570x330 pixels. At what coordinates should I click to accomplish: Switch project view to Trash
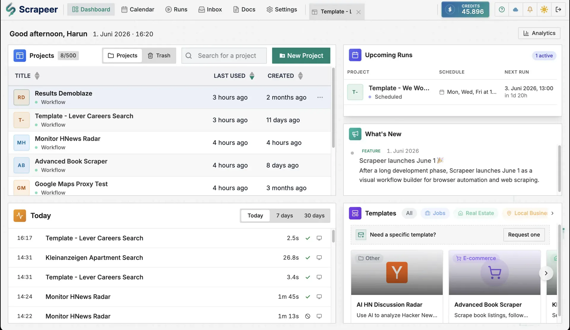[x=159, y=55]
